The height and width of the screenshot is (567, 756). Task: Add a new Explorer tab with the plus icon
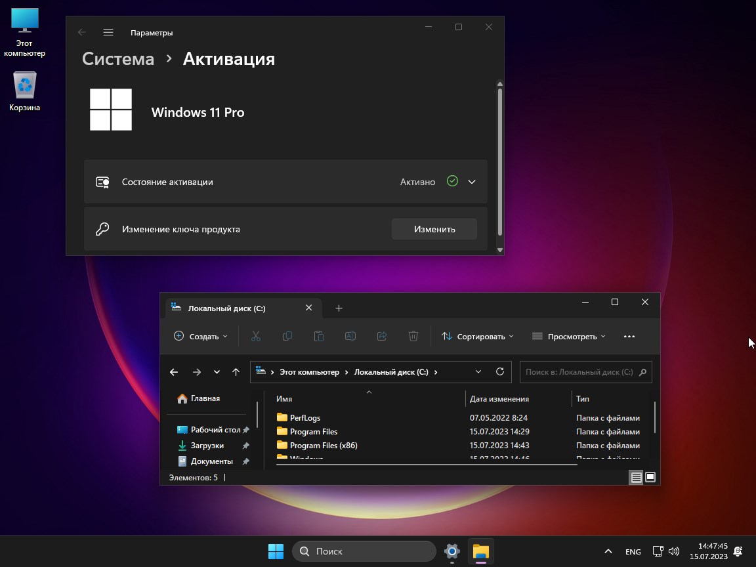339,308
